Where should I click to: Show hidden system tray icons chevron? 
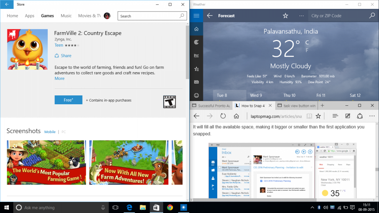pyautogui.click(x=312, y=207)
